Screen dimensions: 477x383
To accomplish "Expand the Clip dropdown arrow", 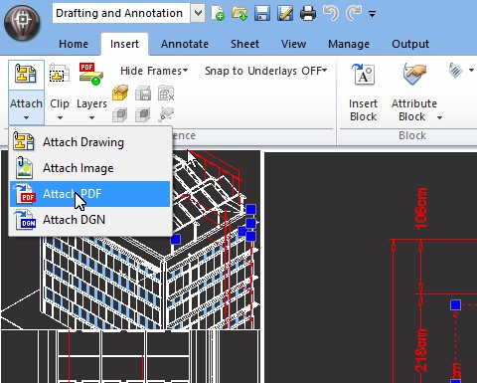I will pyautogui.click(x=60, y=117).
